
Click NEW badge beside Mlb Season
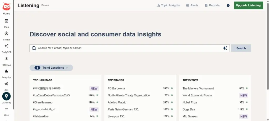(x=244, y=117)
